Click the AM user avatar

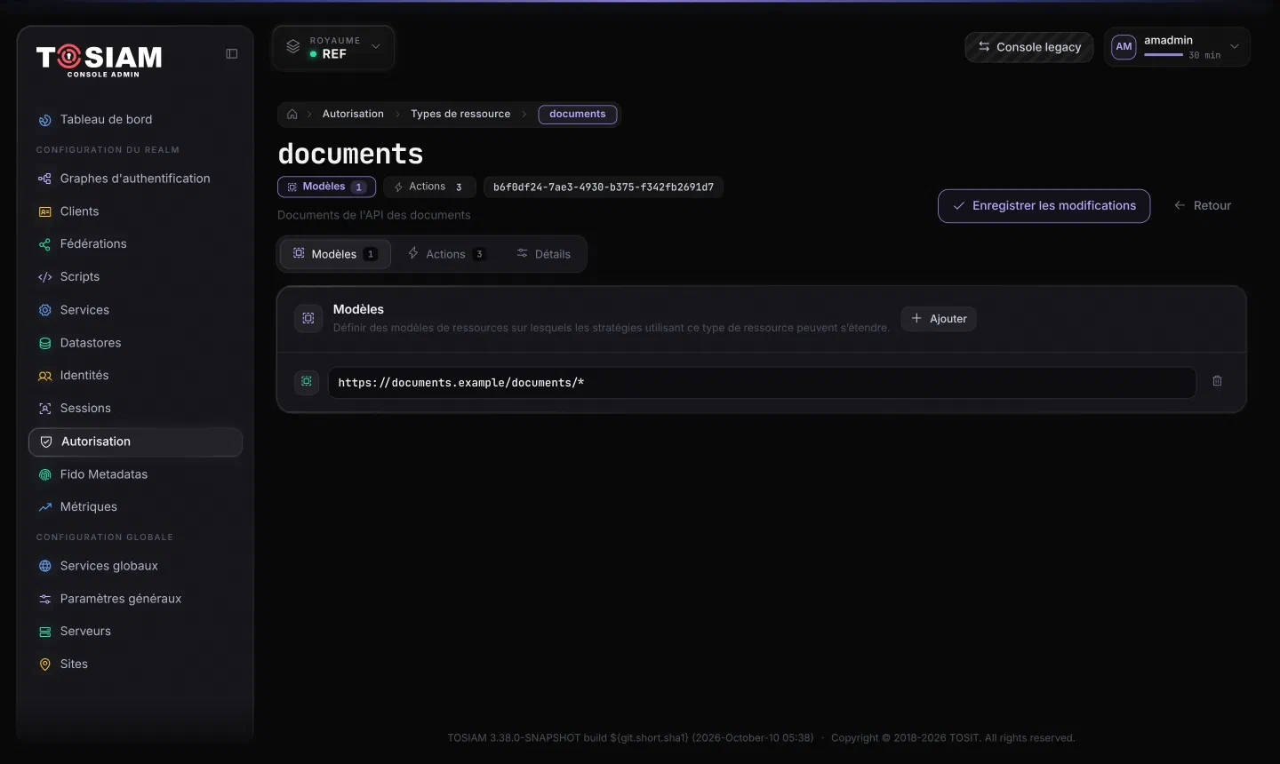point(1124,47)
